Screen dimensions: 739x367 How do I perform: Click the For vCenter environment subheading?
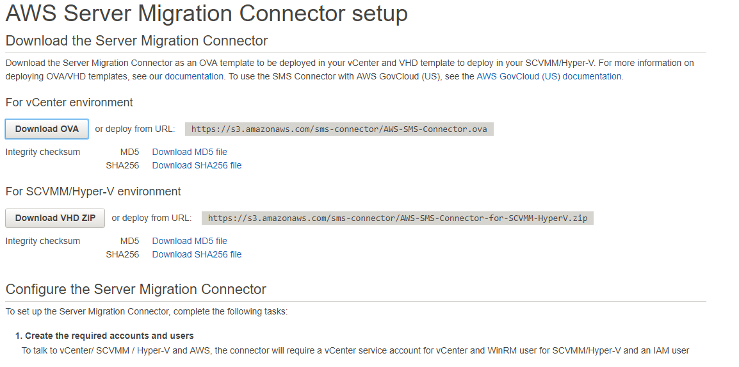(x=69, y=102)
